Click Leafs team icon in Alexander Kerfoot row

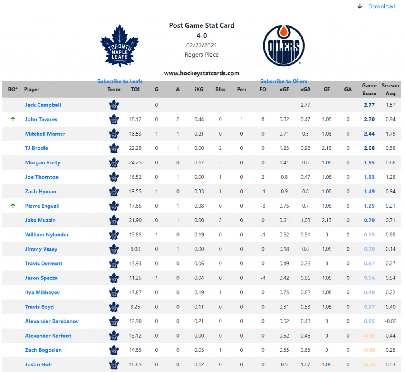pos(114,336)
